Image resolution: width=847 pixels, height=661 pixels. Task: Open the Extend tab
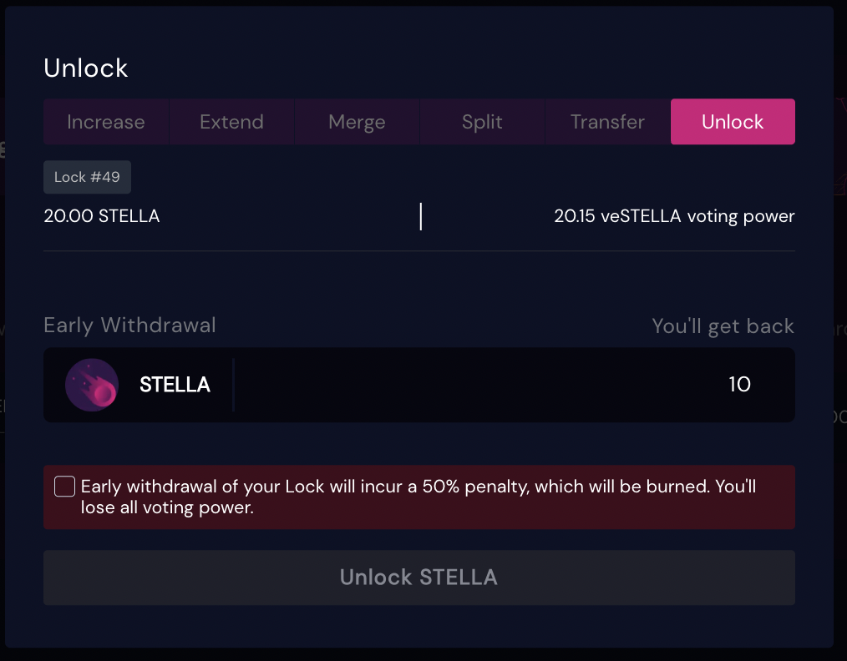pos(231,122)
